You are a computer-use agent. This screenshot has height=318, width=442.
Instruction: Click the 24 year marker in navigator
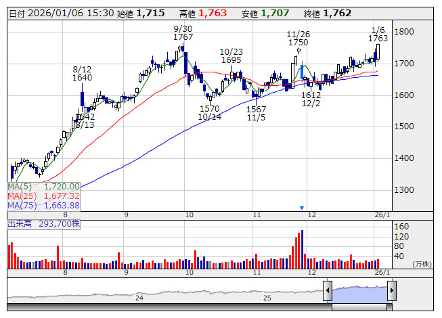[139, 298]
